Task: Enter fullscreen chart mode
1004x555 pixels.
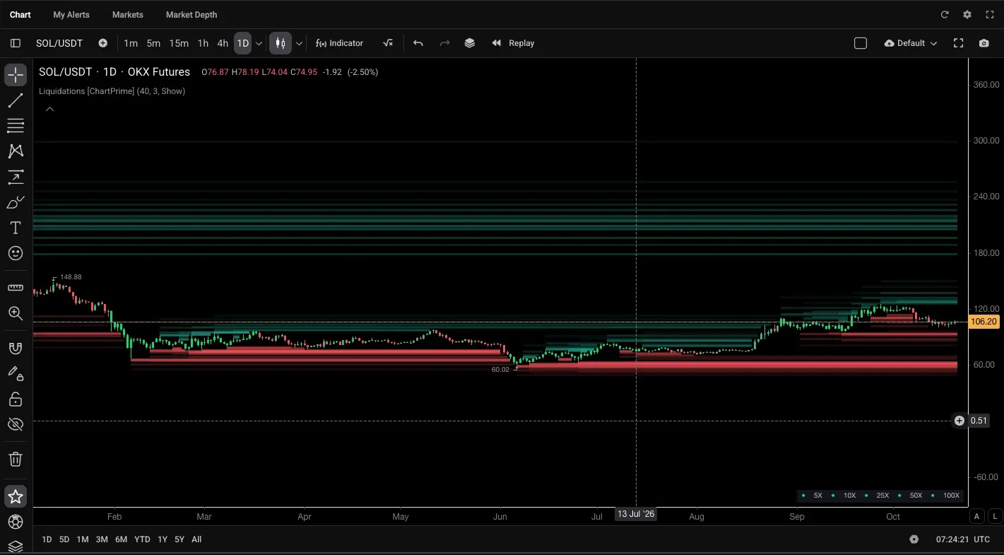Action: 959,43
